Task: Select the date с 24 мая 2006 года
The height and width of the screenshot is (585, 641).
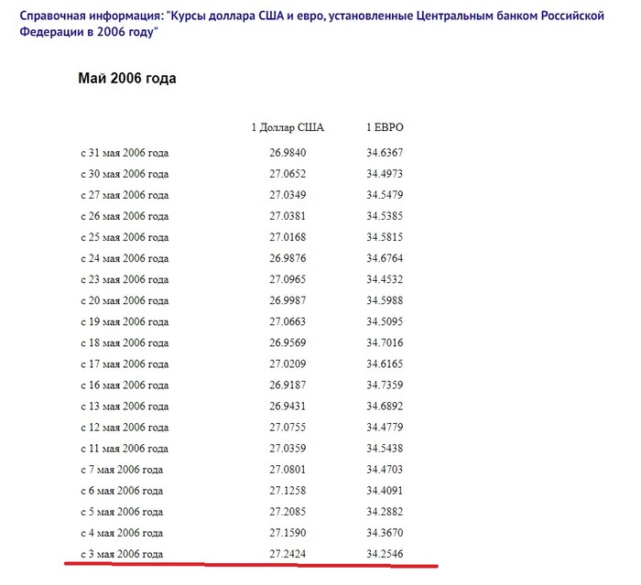Action: click(125, 259)
